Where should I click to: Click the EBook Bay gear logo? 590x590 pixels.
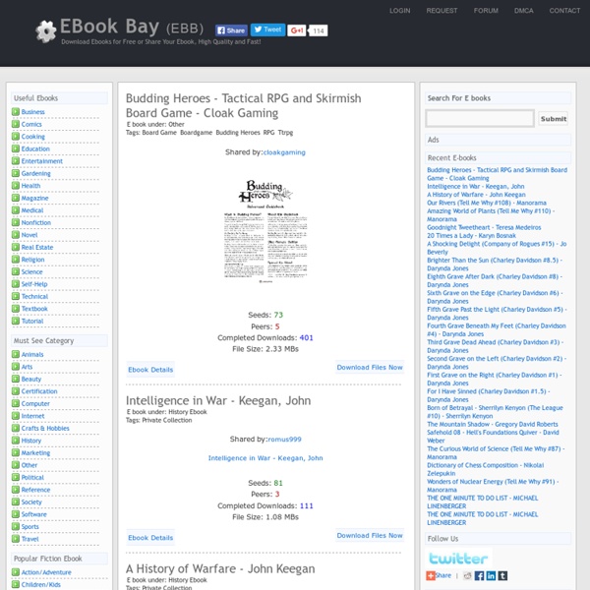pos(45,31)
